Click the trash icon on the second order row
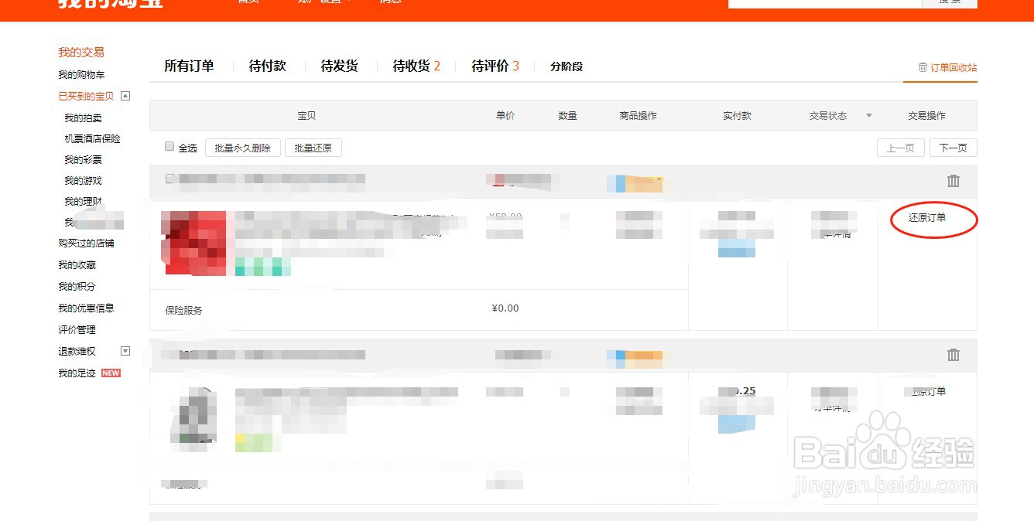This screenshot has width=1034, height=521. [x=953, y=355]
